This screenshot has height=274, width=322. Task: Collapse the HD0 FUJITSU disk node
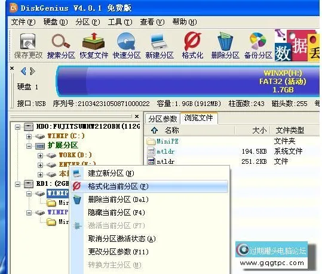pos(18,127)
